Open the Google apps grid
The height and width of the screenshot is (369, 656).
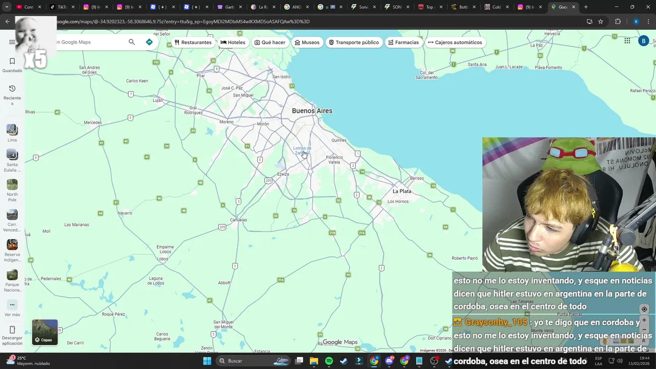coord(627,41)
